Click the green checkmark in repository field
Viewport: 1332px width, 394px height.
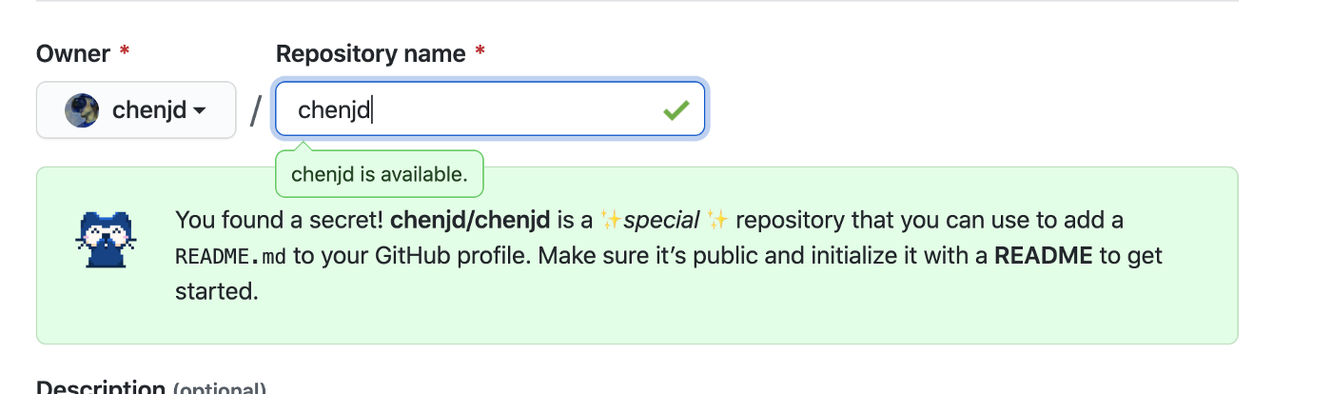click(676, 110)
